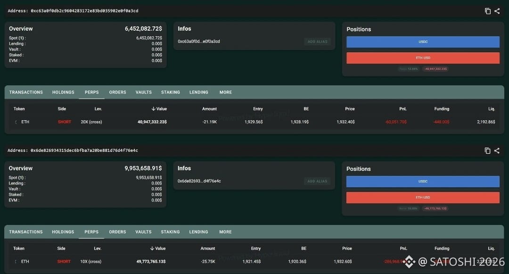Click Liq. column header in first table
The width and height of the screenshot is (509, 274).
[492, 109]
